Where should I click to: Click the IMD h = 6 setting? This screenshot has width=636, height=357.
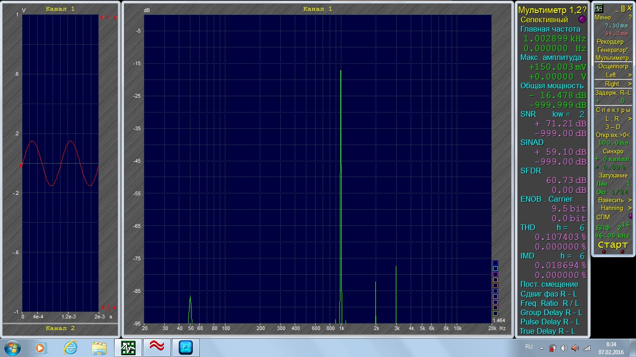(x=552, y=256)
